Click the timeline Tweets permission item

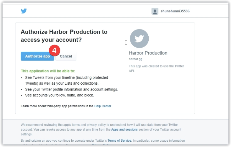(66, 80)
